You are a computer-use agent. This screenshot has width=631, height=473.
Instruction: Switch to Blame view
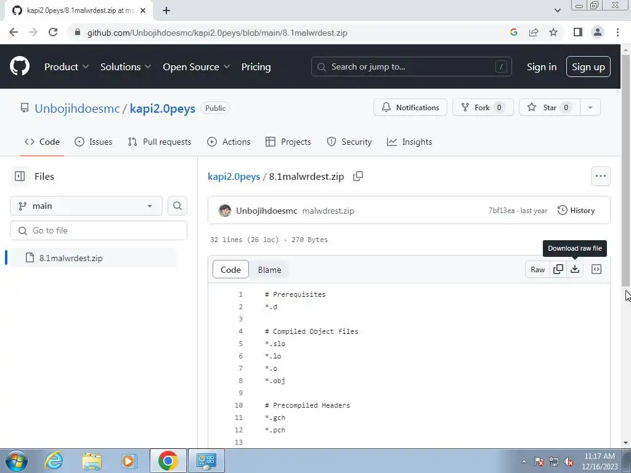[270, 270]
